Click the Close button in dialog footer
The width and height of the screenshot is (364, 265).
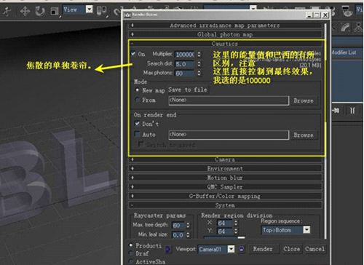tap(291, 249)
